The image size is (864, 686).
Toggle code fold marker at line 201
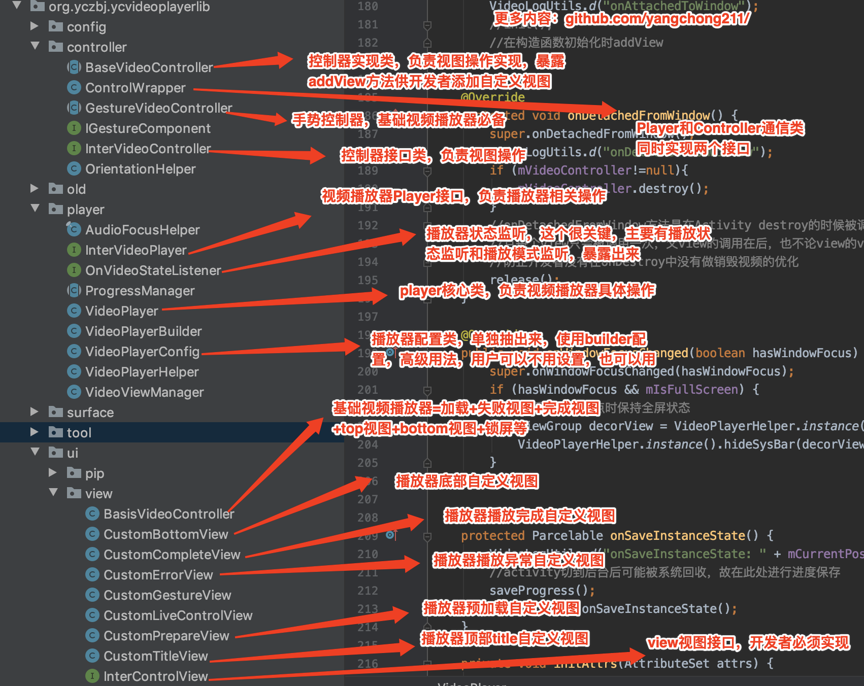tap(427, 390)
